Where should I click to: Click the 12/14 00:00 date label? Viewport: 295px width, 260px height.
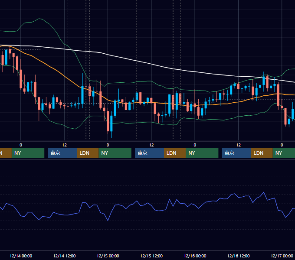pos(21,256)
